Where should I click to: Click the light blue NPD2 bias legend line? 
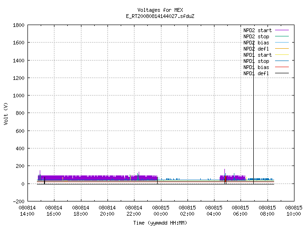pyautogui.click(x=282, y=42)
